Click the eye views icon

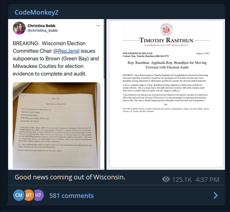[166, 179]
